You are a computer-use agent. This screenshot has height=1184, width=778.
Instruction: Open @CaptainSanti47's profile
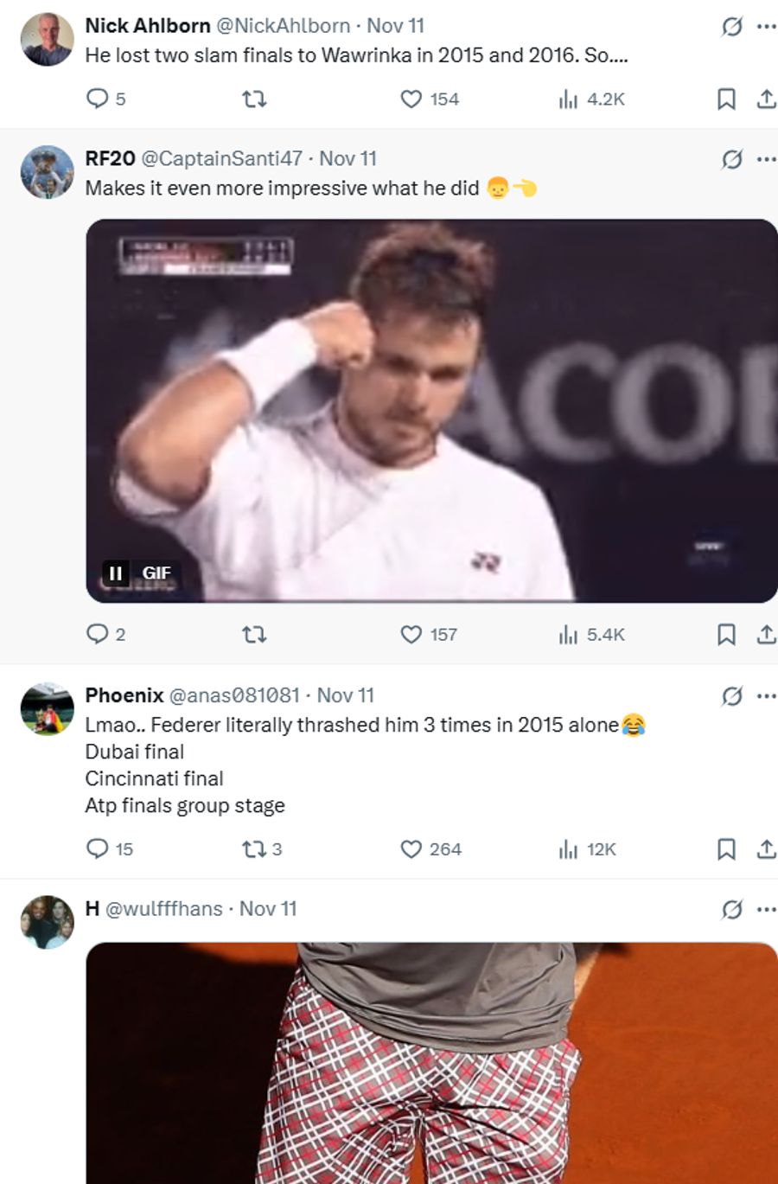tap(223, 158)
